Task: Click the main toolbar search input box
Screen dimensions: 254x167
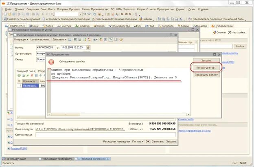Action: (x=67, y=14)
